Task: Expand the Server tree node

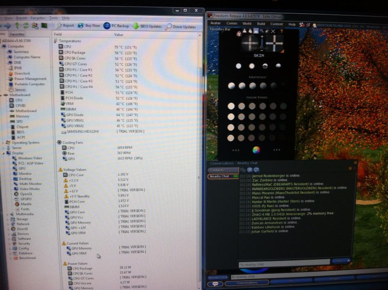Action: click(4, 148)
